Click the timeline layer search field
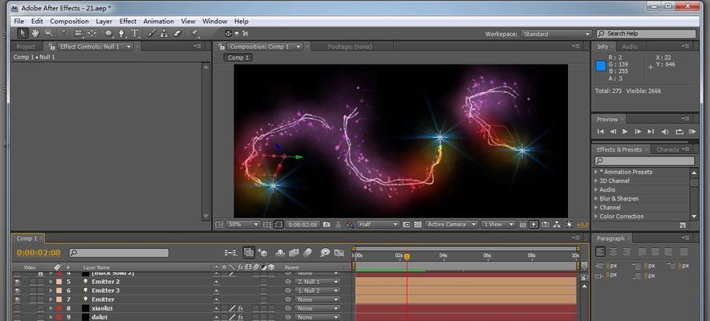 [x=119, y=253]
